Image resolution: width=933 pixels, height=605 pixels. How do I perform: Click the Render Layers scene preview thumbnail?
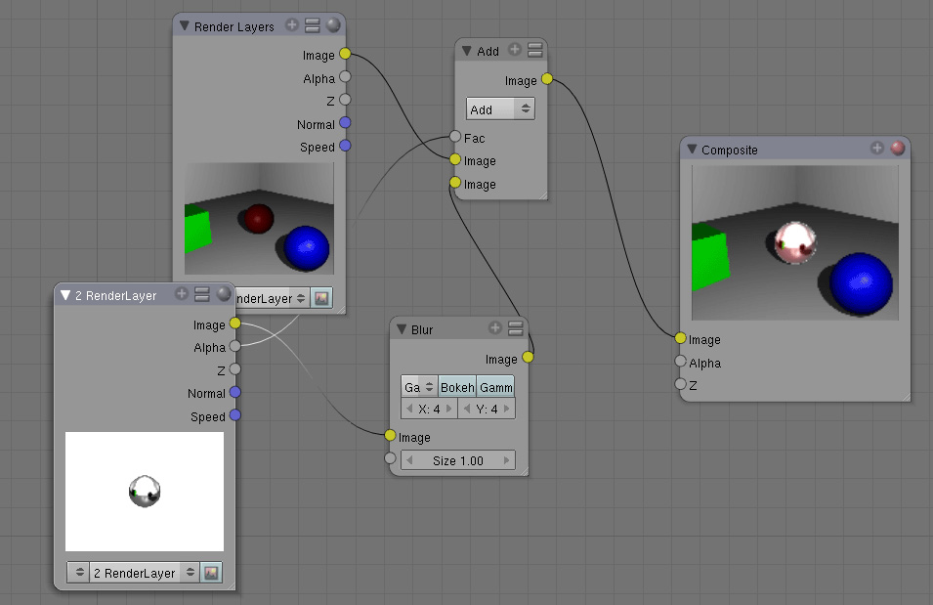point(259,219)
